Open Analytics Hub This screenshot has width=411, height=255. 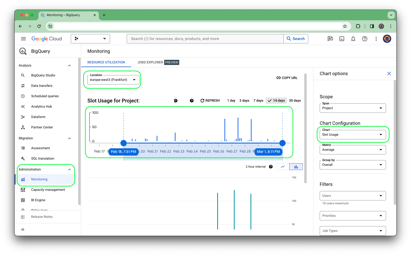[41, 107]
